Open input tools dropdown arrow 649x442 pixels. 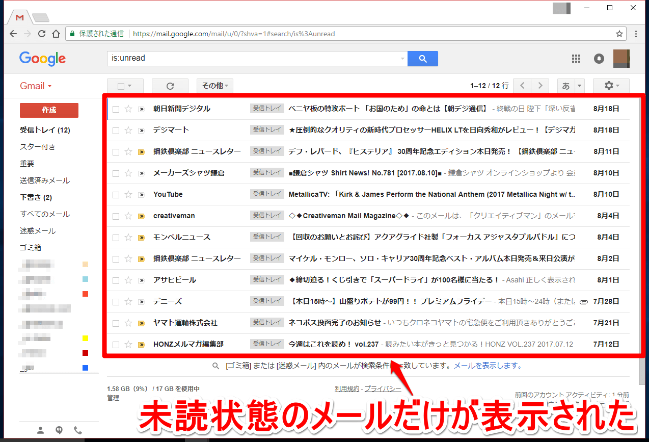click(x=579, y=86)
